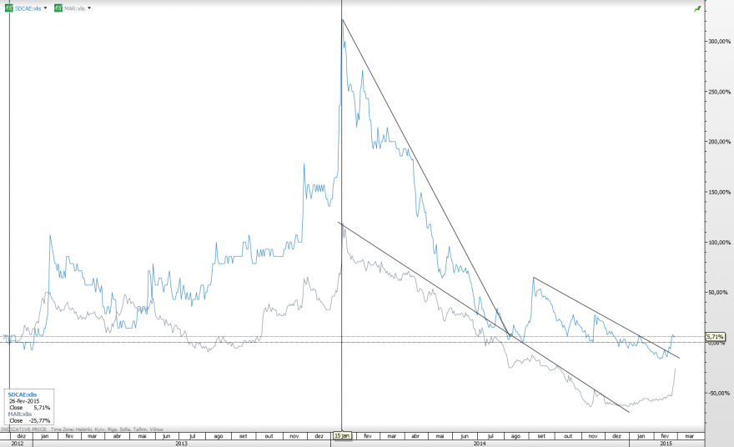Select the 2012 year label

click(18, 444)
